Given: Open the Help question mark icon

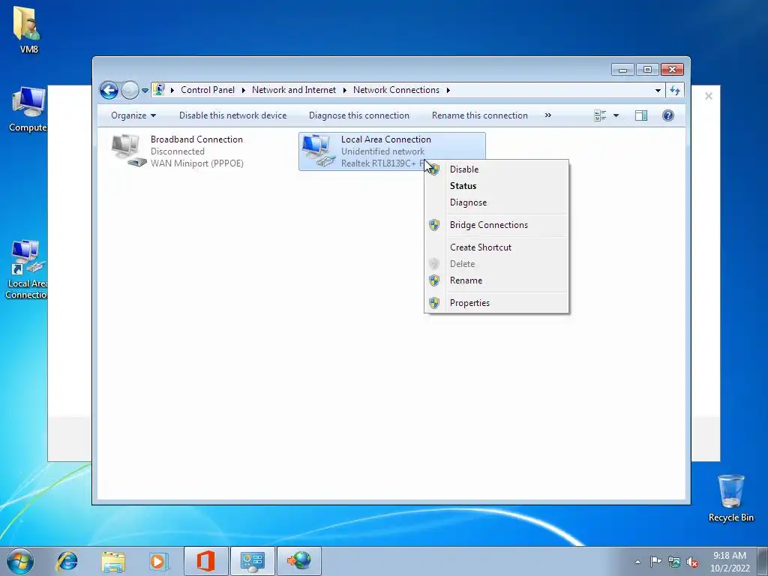Looking at the screenshot, I should [668, 115].
